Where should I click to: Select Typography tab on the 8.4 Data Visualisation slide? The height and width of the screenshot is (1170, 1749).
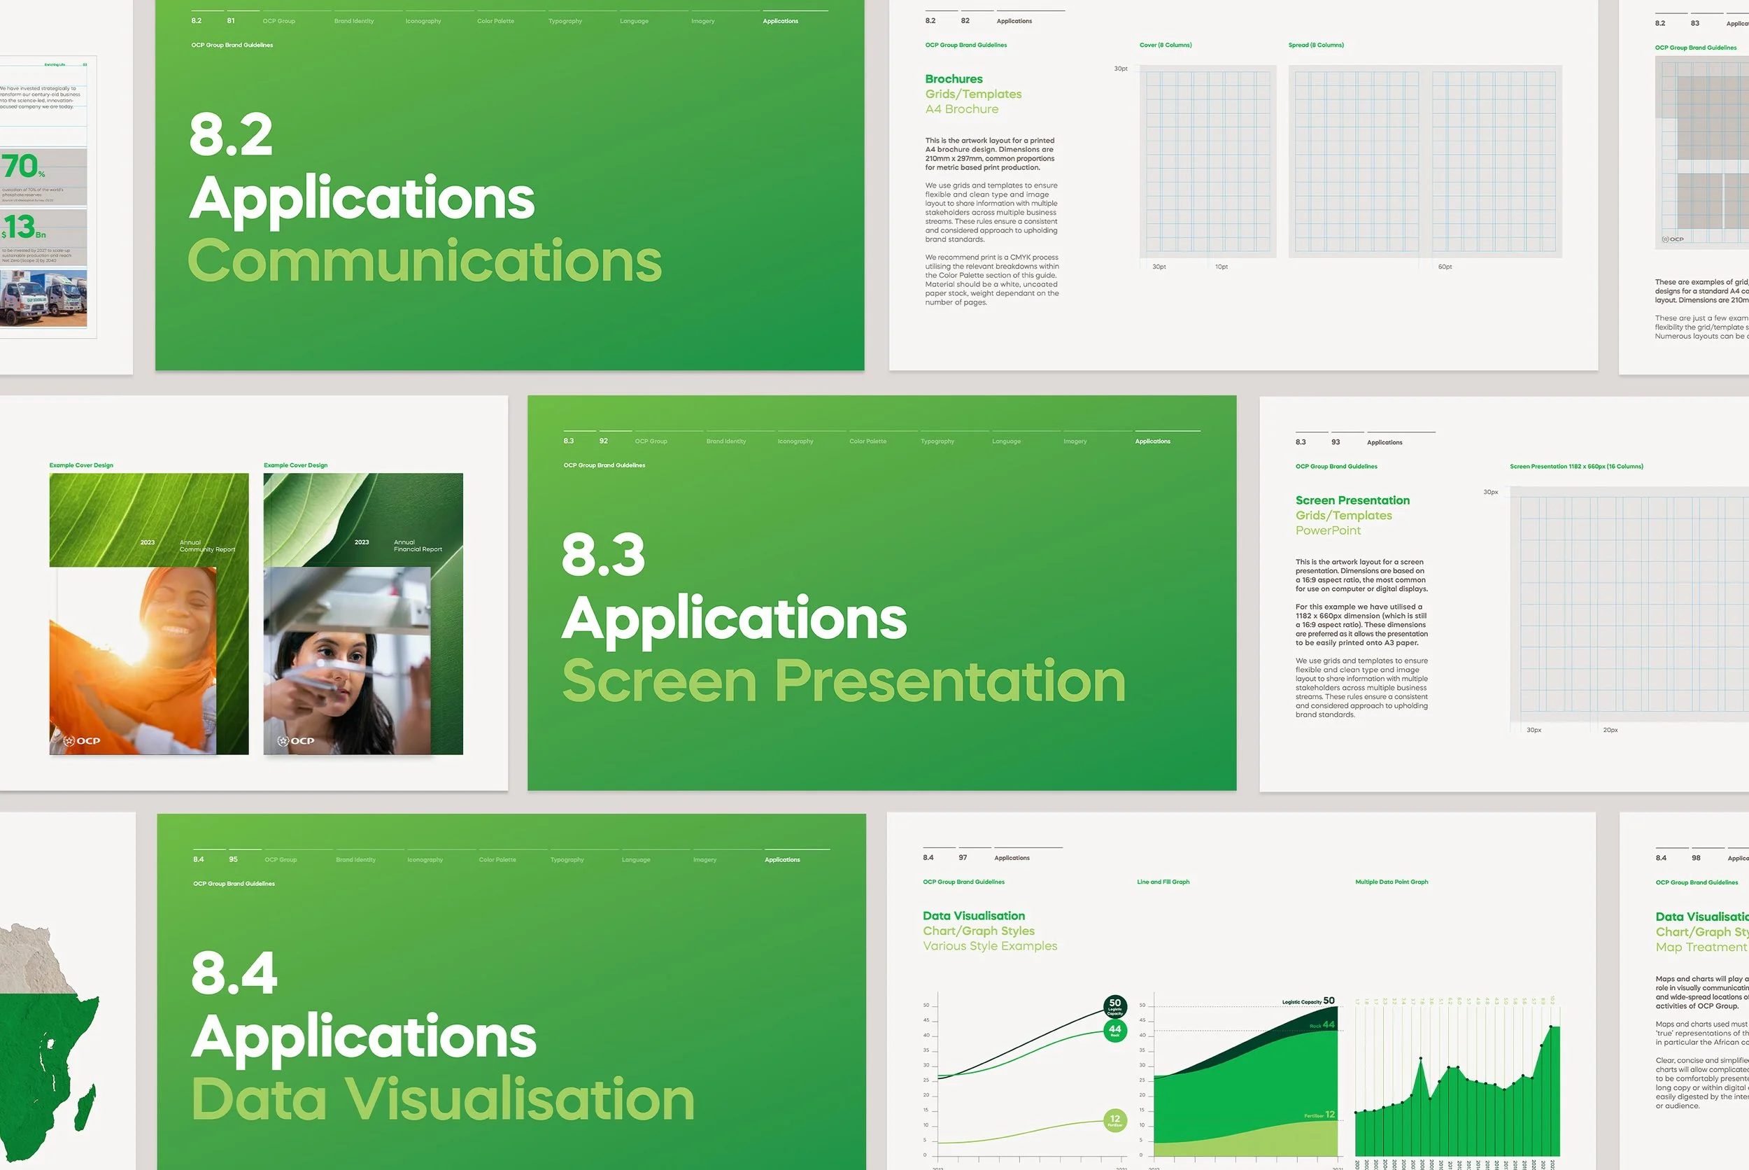pyautogui.click(x=567, y=859)
